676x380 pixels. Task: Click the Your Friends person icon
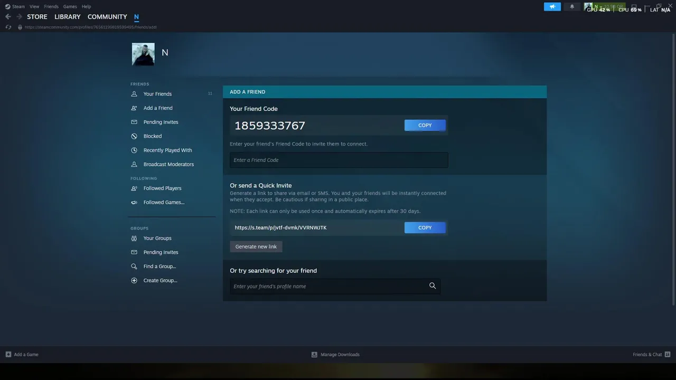134,94
